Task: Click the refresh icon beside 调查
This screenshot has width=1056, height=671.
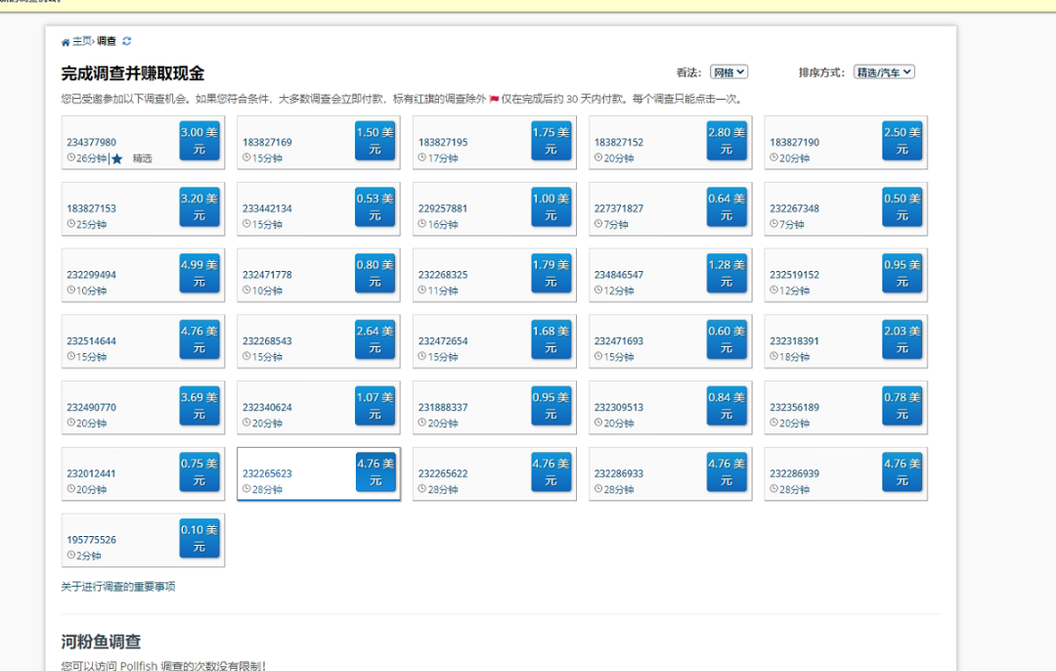Action: click(127, 41)
